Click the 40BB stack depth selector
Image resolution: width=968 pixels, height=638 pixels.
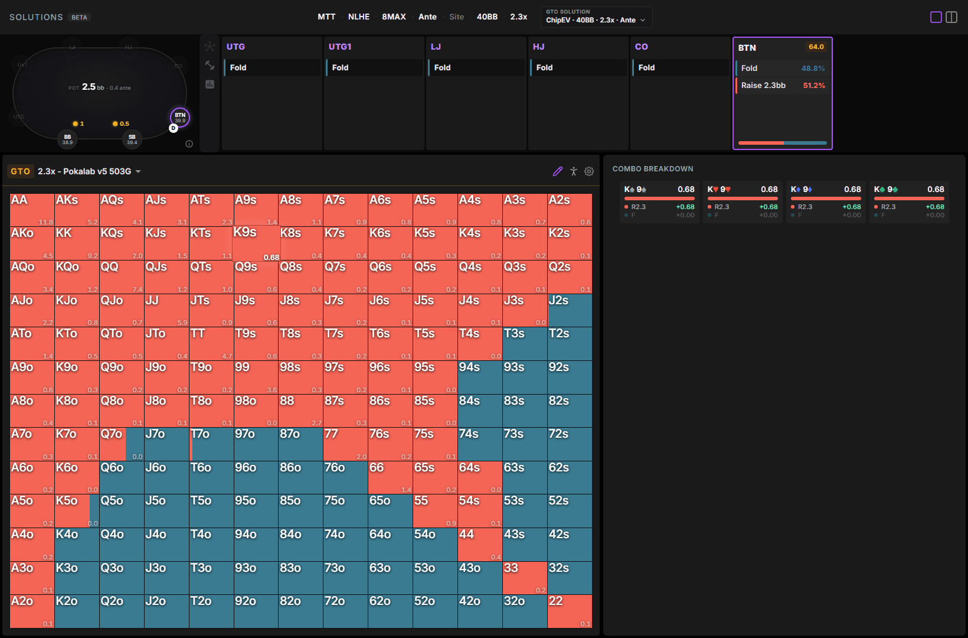pos(487,17)
